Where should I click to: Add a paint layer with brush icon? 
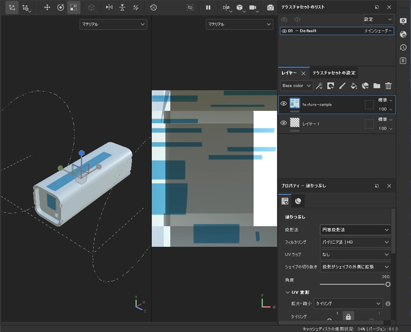(342, 86)
